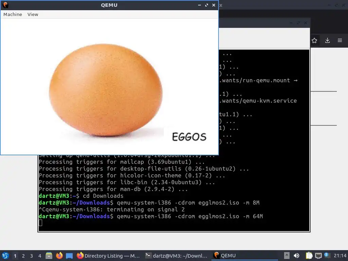348x261 pixels.
Task: Show desktop using blue taskbar icon
Action: (69, 256)
